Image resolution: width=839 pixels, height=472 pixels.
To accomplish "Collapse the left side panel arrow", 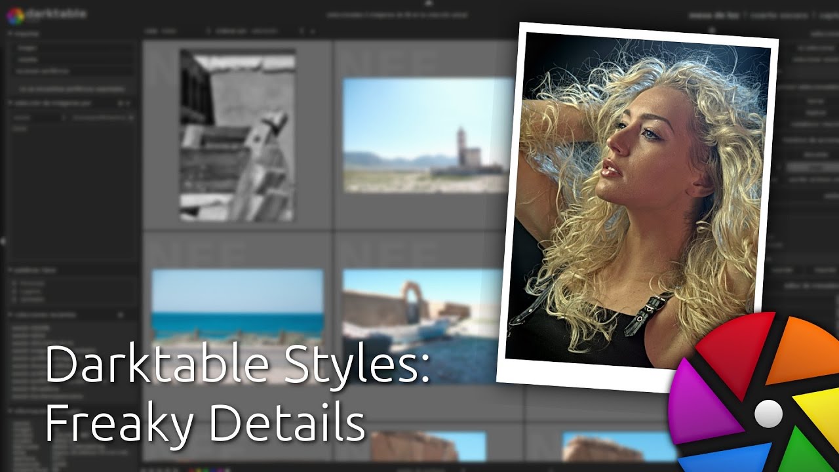I will (3, 241).
